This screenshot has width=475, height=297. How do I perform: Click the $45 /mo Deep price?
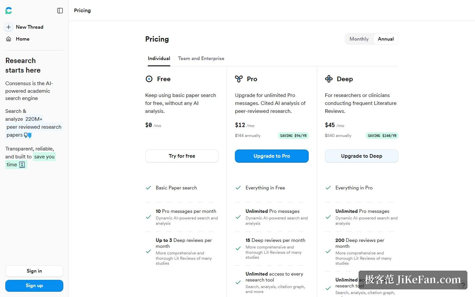(334, 125)
